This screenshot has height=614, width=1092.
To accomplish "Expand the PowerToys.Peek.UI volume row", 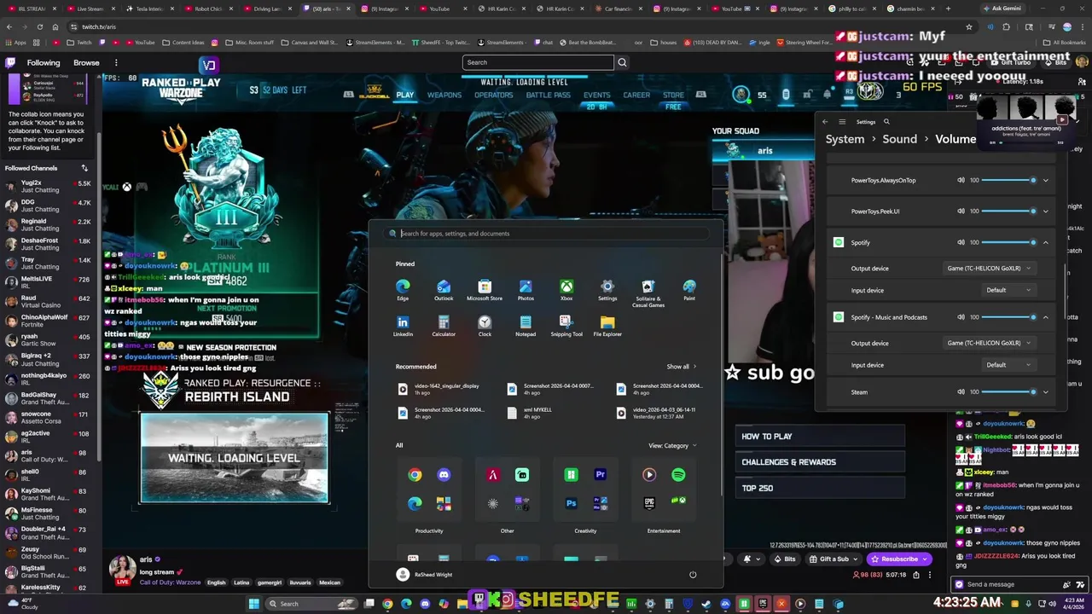I will (x=1045, y=211).
